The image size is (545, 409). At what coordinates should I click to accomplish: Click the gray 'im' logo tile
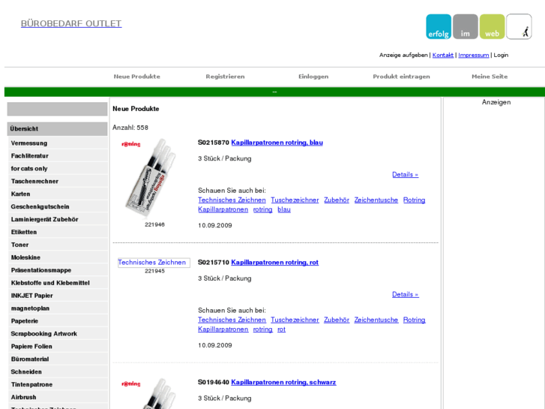[x=466, y=27]
